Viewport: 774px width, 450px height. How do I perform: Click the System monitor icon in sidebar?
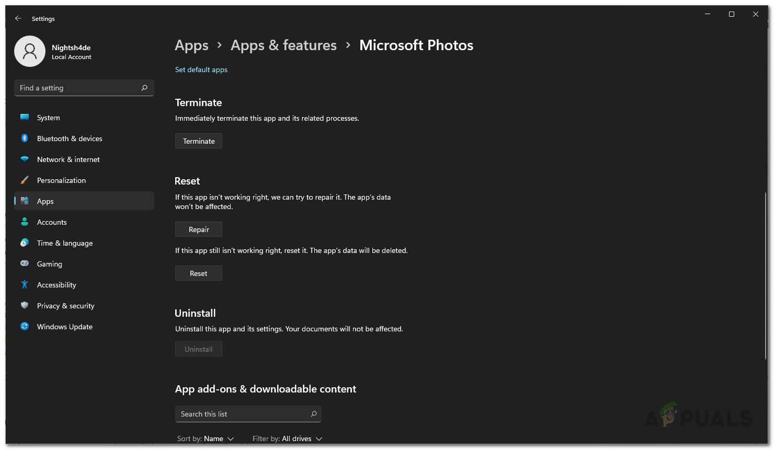point(25,118)
